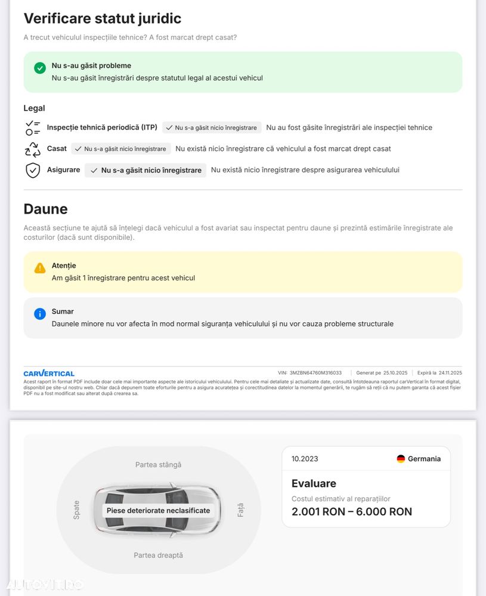
Task: Click the VIN number in the footer
Action: point(315,373)
